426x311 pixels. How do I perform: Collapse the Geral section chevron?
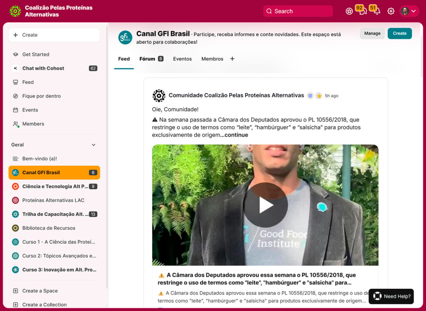pos(94,145)
